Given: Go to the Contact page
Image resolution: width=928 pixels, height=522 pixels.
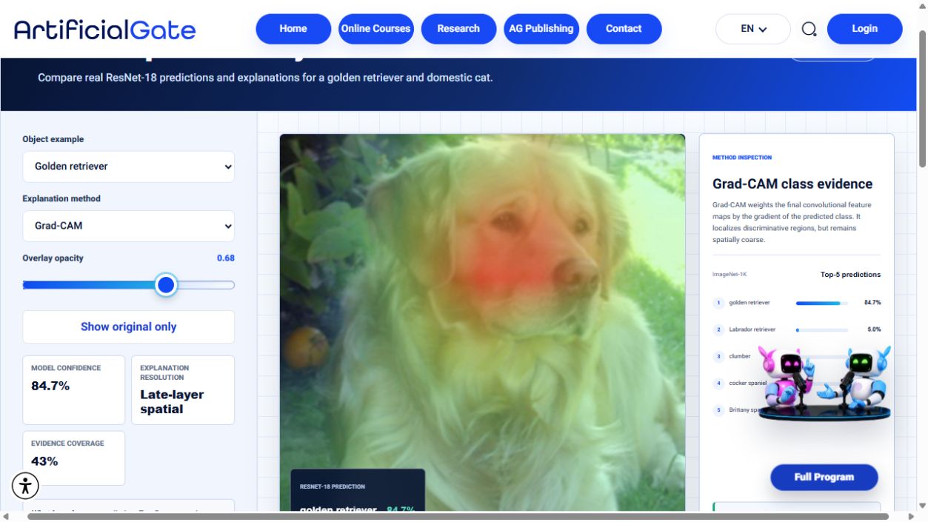Looking at the screenshot, I should [624, 29].
